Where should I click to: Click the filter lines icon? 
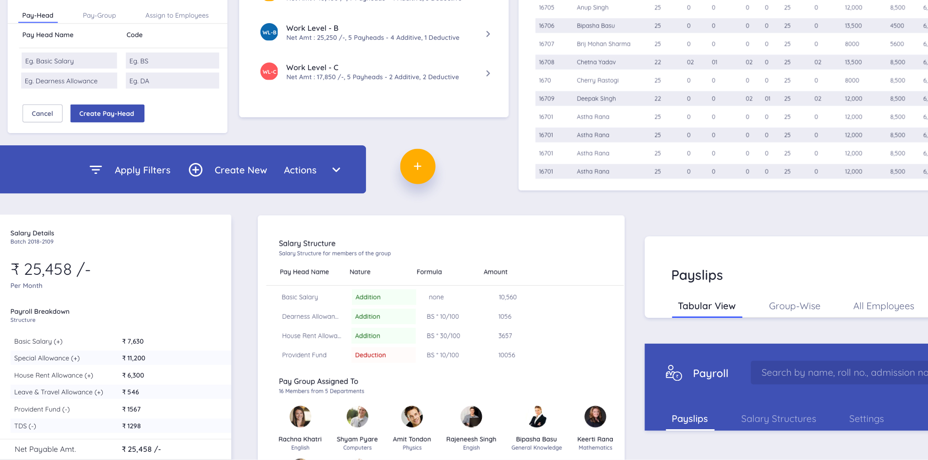[96, 170]
